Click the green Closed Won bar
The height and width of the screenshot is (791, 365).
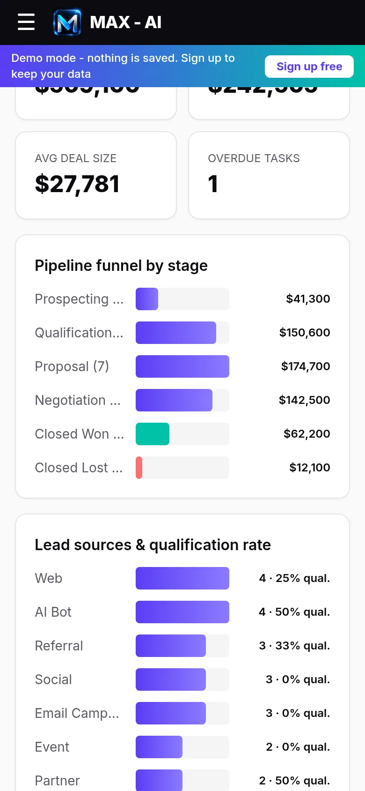pyautogui.click(x=153, y=434)
